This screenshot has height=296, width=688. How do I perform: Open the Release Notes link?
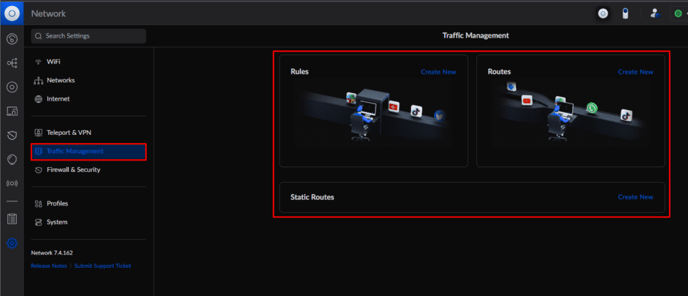coord(48,266)
